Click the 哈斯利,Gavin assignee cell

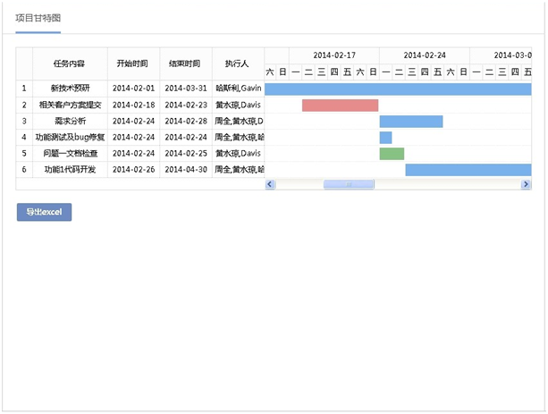point(238,89)
